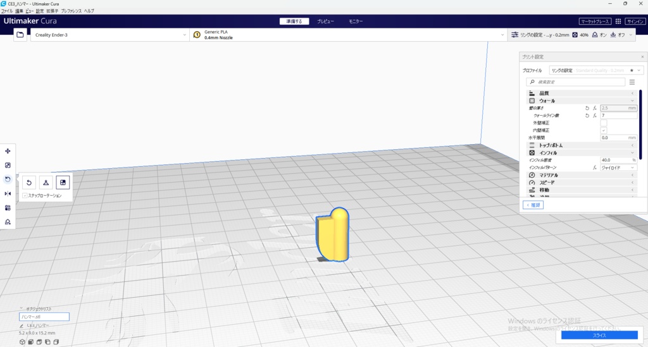648x347 pixels.
Task: Reset 壁の厚さ value with revert arrow
Action: 587,108
